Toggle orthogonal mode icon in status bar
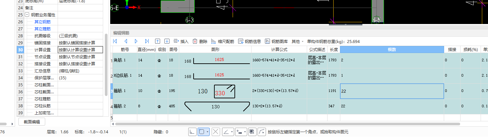 [x=192, y=132]
